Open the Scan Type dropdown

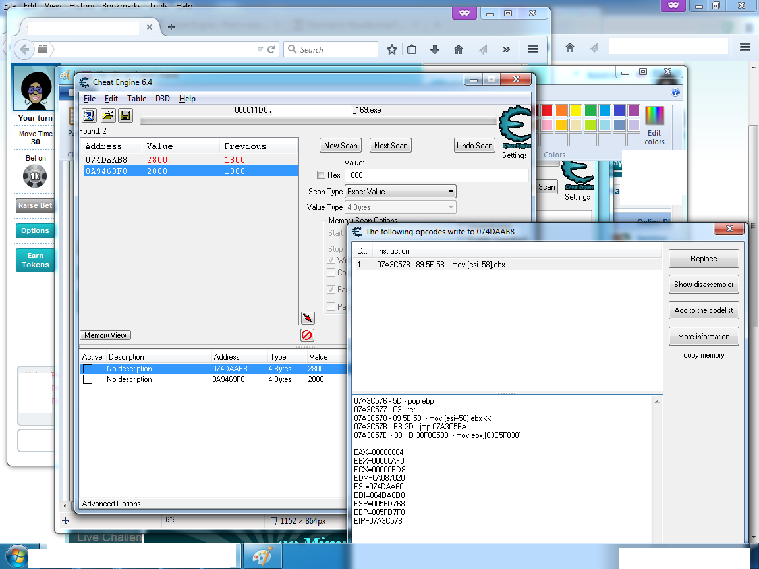point(401,192)
